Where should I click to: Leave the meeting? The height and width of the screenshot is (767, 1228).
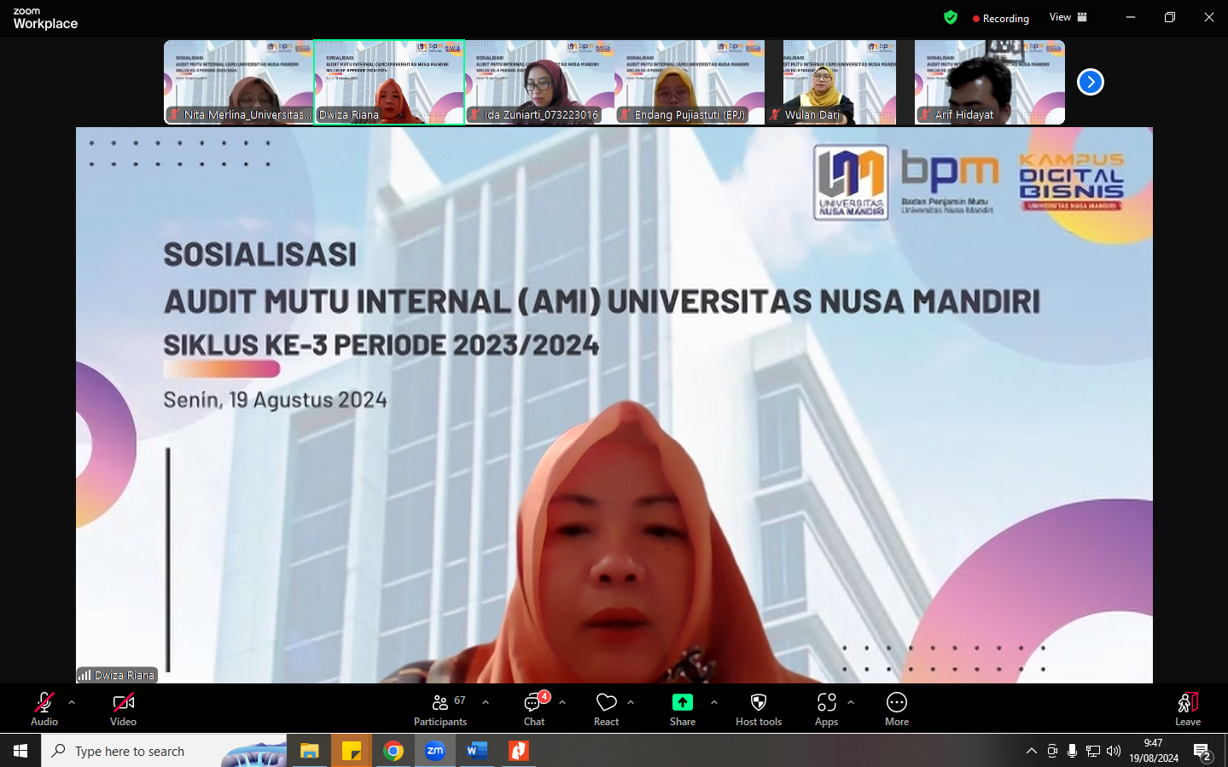(1187, 708)
